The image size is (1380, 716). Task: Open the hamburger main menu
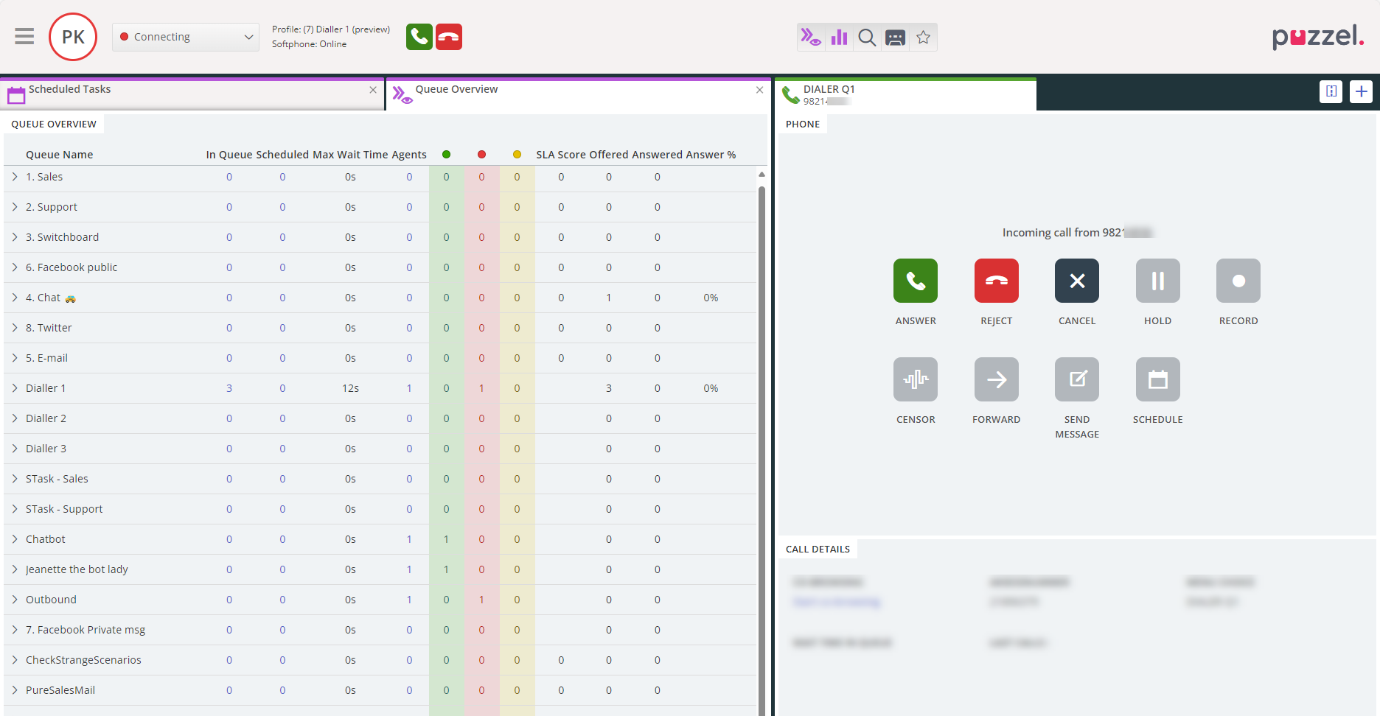pos(24,36)
